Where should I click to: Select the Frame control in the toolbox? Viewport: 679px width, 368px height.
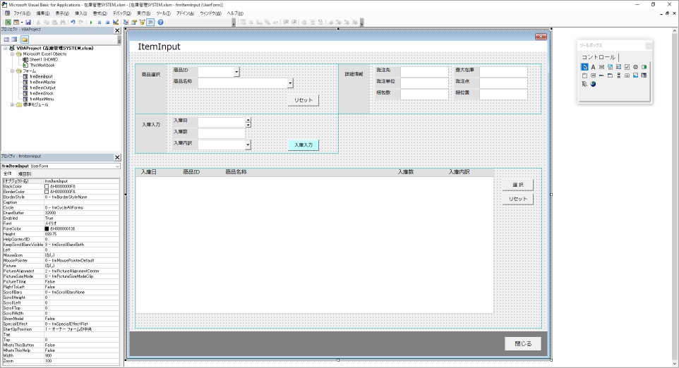click(x=584, y=75)
